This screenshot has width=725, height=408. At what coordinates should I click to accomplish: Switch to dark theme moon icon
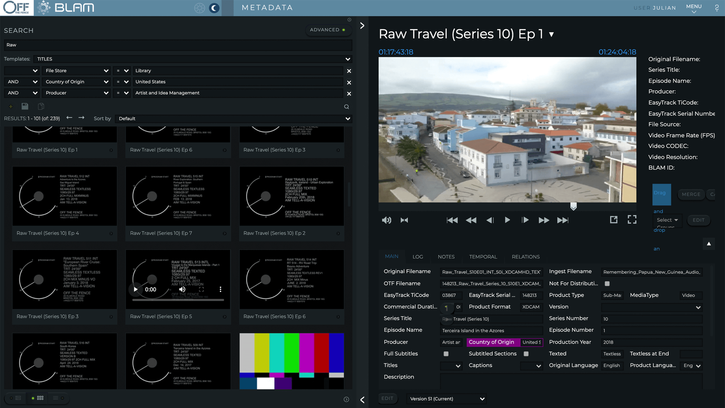214,8
